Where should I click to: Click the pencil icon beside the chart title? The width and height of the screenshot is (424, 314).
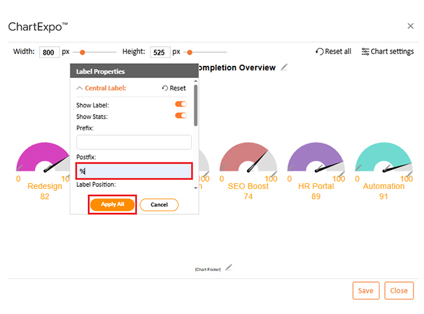coord(284,67)
